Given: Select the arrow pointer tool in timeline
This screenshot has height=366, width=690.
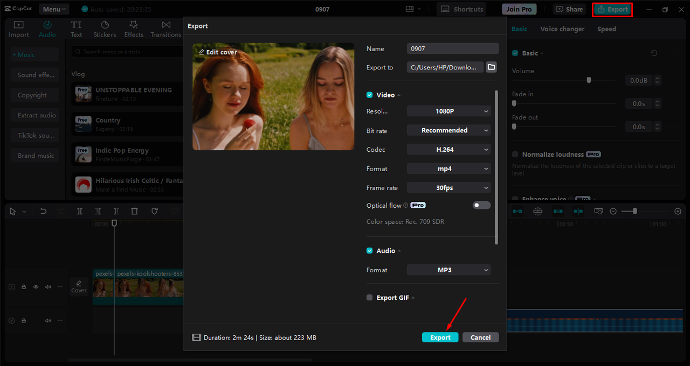Looking at the screenshot, I should (x=13, y=212).
